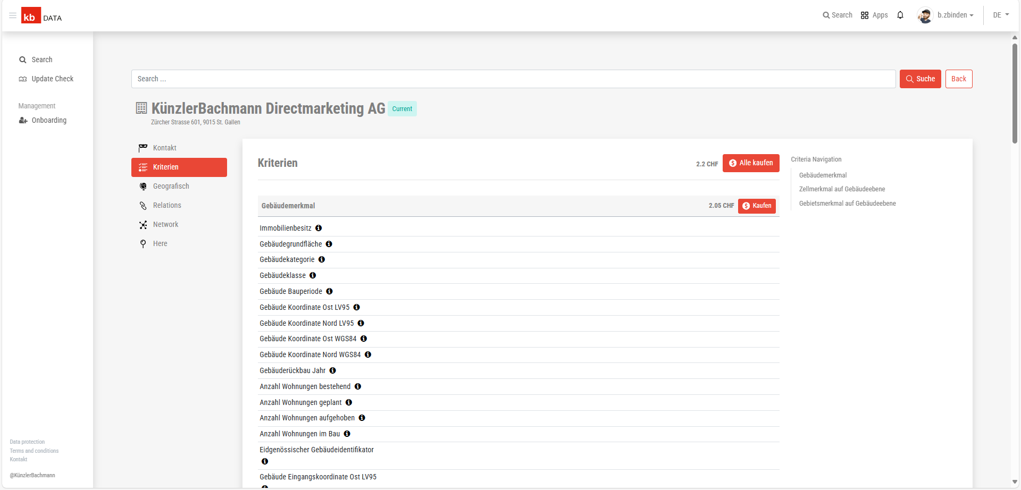This screenshot has height=490, width=1021.
Task: Click the user avatar picture
Action: click(x=925, y=15)
